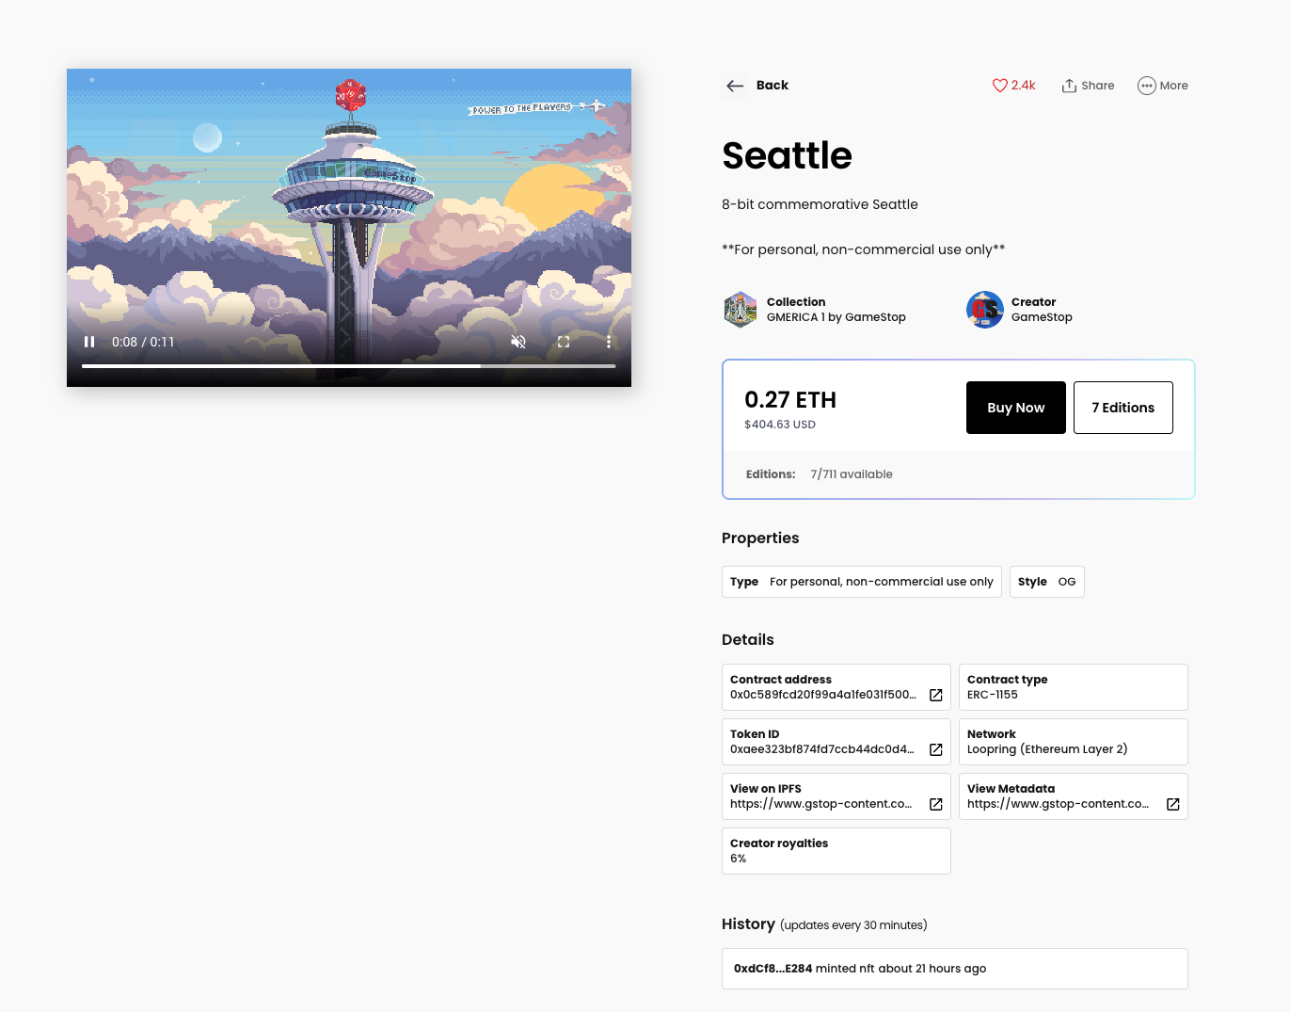Toggle fullscreen view of the video

coord(564,342)
